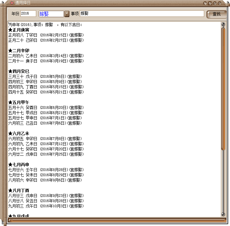Click the blue 嫁娶 combo box field

51,14
